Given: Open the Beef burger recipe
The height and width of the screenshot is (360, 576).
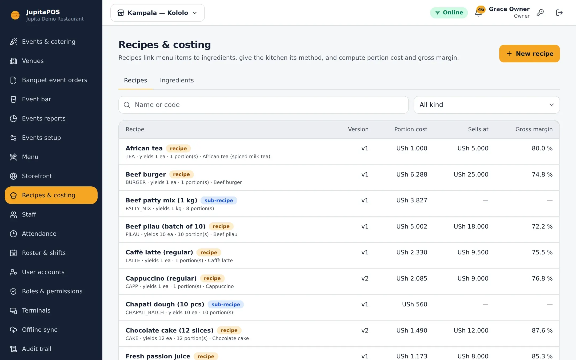Looking at the screenshot, I should (x=339, y=178).
